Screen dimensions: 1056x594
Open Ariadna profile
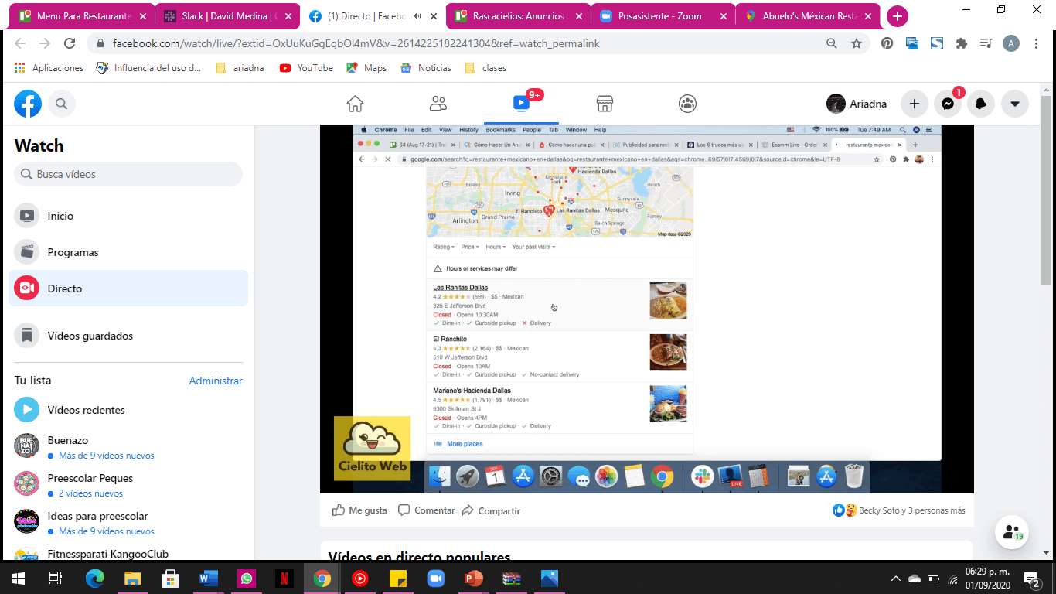[857, 104]
